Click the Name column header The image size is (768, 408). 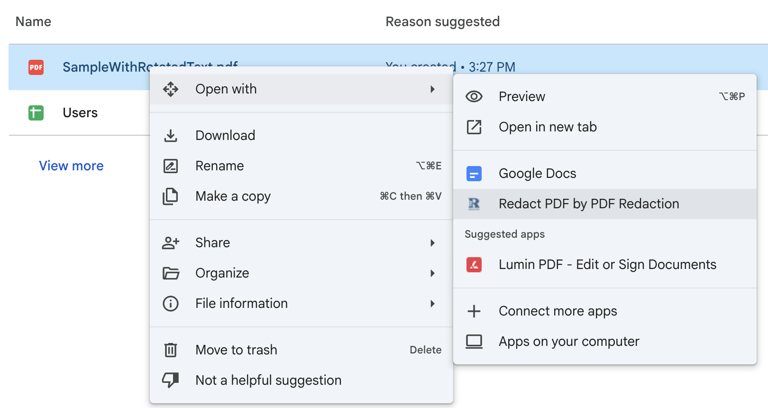33,22
